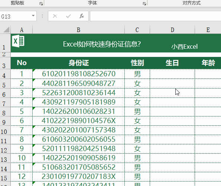Viewport: 221px width, 186px height.
Task: Expand the Name Box dropdown arrow
Action: [x=33, y=16]
